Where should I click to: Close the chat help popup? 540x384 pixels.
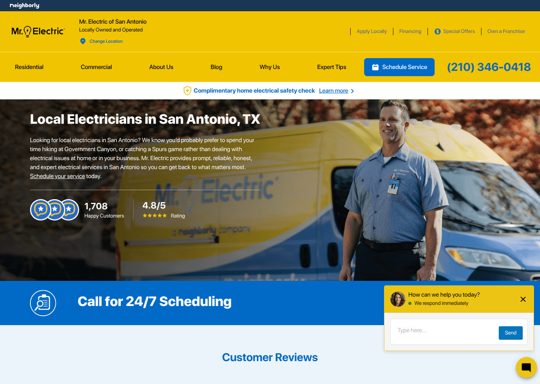click(x=523, y=299)
